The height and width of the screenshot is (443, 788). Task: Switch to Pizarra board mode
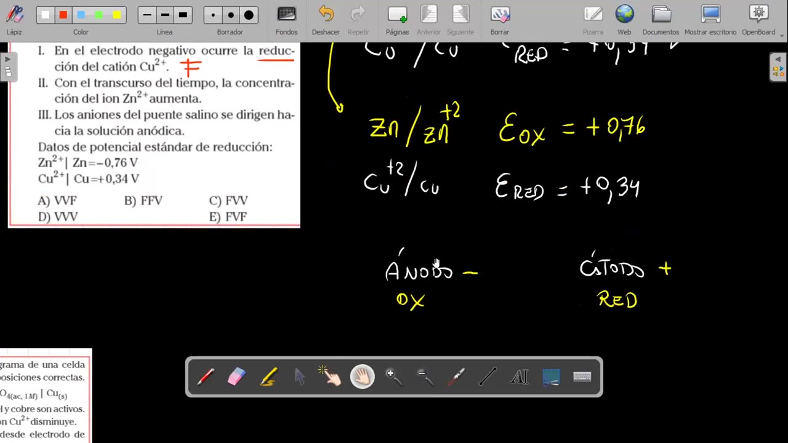click(593, 20)
